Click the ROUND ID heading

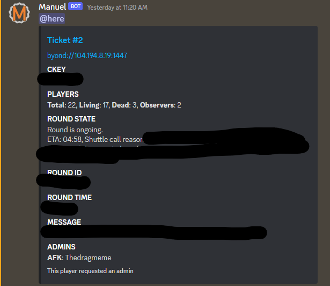(x=64, y=173)
